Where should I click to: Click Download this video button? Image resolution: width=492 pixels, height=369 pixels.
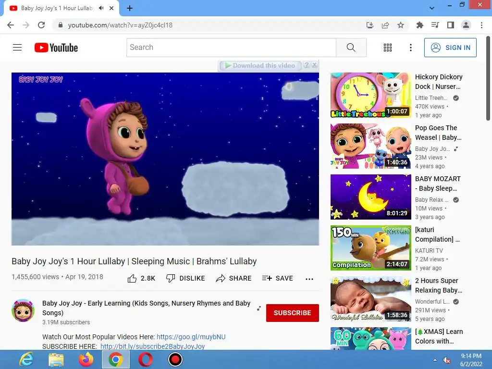[260, 65]
